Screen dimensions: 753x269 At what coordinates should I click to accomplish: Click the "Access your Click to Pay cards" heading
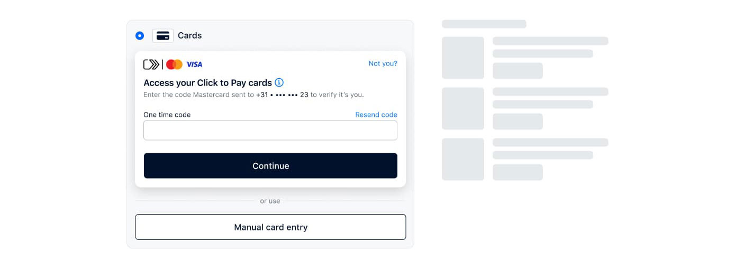coord(207,83)
